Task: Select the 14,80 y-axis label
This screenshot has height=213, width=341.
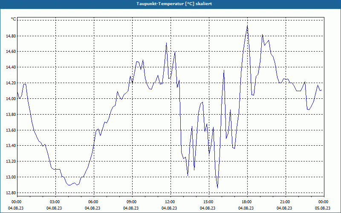Action: coord(11,36)
